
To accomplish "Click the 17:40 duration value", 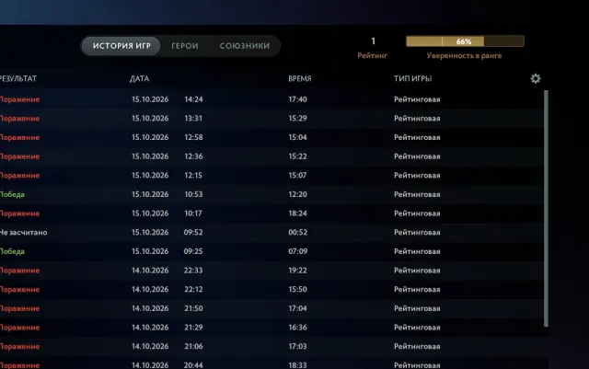I will (x=297, y=99).
